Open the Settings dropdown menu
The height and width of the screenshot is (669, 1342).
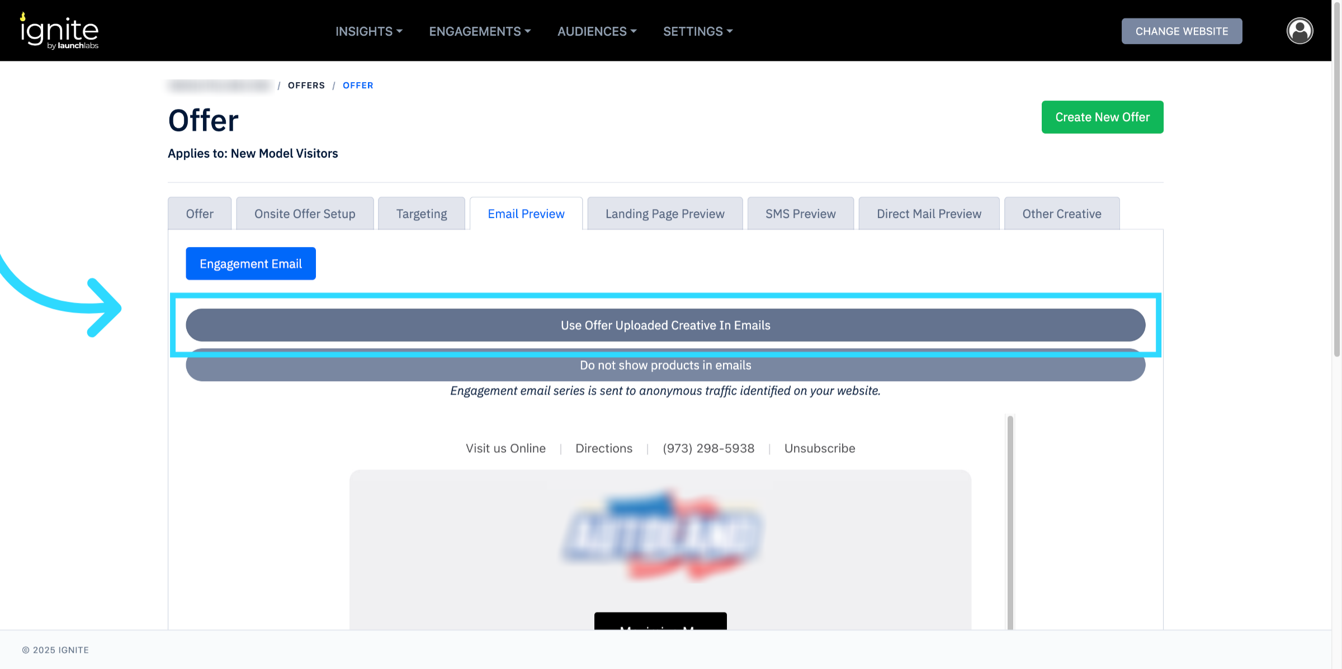[x=697, y=31]
